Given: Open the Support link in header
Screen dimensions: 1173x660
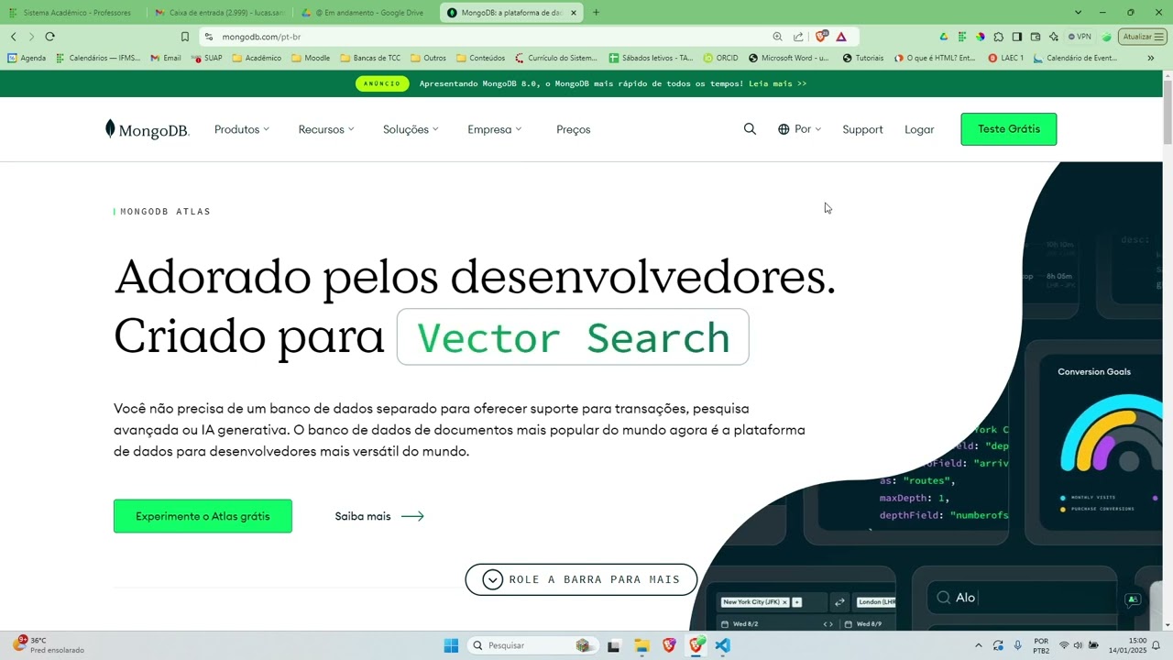Looking at the screenshot, I should [x=862, y=129].
